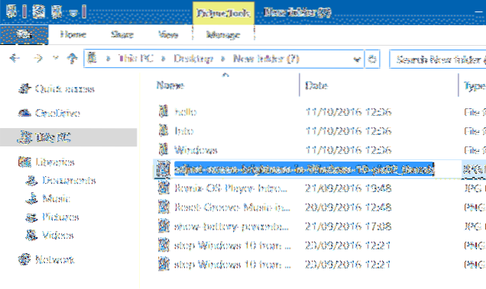Select the hello folder icon
Viewport: 486px width, 289px height.
(164, 111)
